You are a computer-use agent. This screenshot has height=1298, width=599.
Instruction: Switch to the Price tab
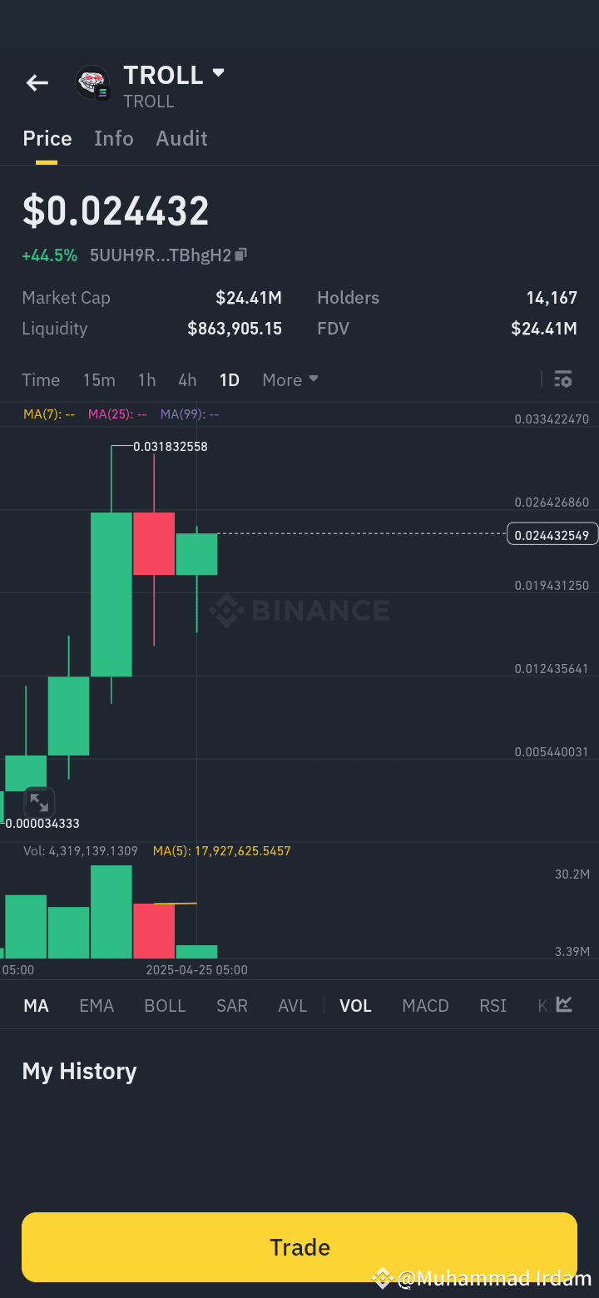click(x=47, y=138)
